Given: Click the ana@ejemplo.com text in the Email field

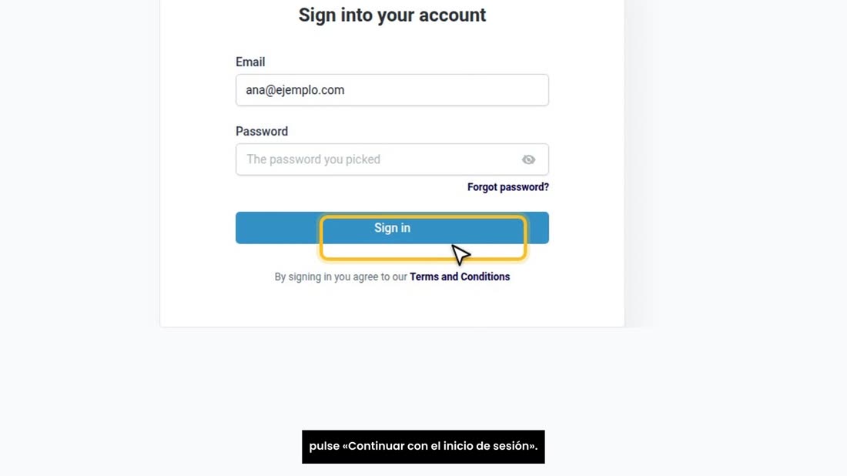Looking at the screenshot, I should pyautogui.click(x=295, y=89).
